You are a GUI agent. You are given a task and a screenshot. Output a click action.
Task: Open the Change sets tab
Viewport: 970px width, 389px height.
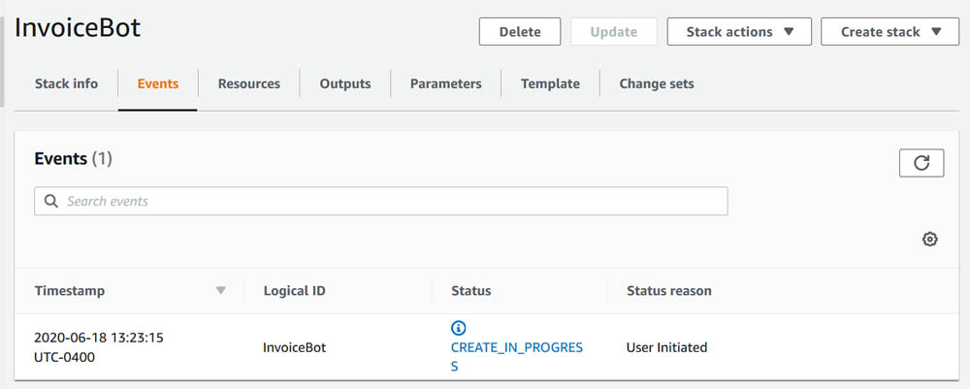coord(657,83)
